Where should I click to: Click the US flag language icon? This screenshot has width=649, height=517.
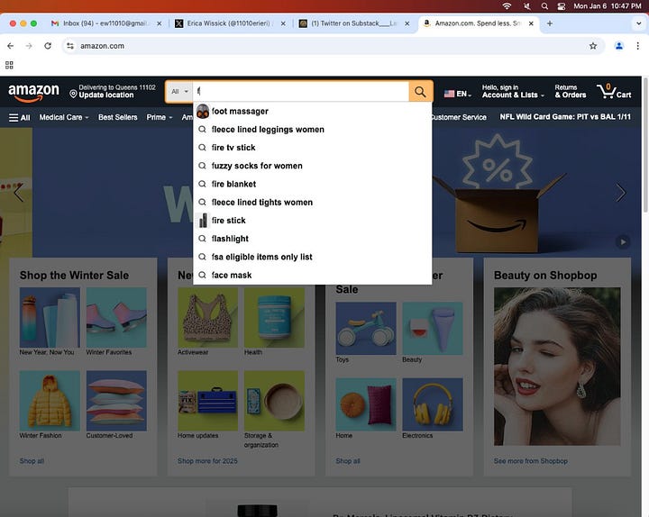click(449, 94)
